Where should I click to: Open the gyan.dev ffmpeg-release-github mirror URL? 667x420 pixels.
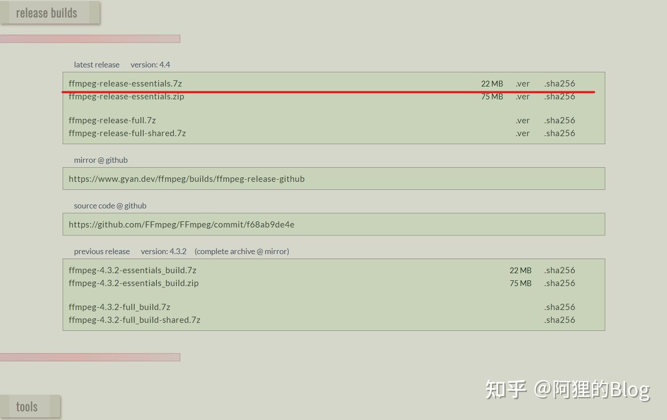click(x=187, y=179)
